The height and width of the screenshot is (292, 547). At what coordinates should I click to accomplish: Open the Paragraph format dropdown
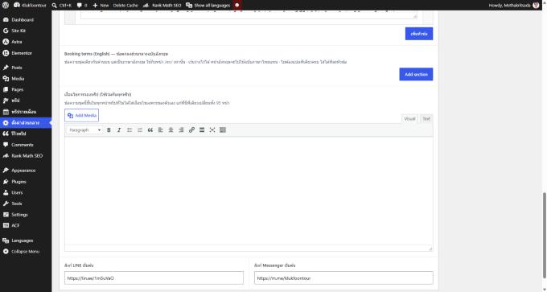(84, 130)
